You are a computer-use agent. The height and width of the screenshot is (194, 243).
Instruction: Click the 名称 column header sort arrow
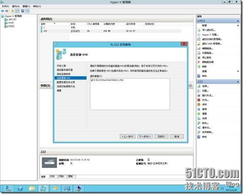[x=54, y=23]
